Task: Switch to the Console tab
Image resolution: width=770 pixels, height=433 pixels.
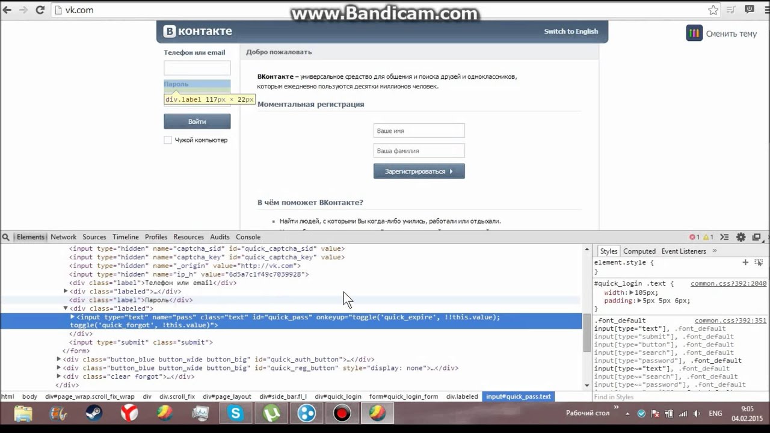Action: pos(248,237)
